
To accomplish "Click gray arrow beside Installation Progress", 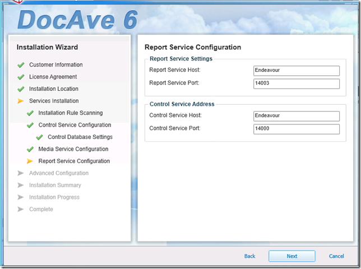I will [21, 197].
